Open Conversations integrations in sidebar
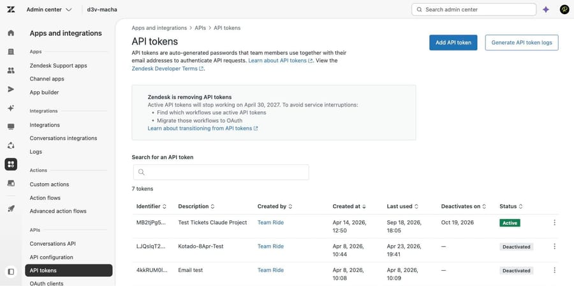Viewport: 574px width, 286px height. click(63, 138)
